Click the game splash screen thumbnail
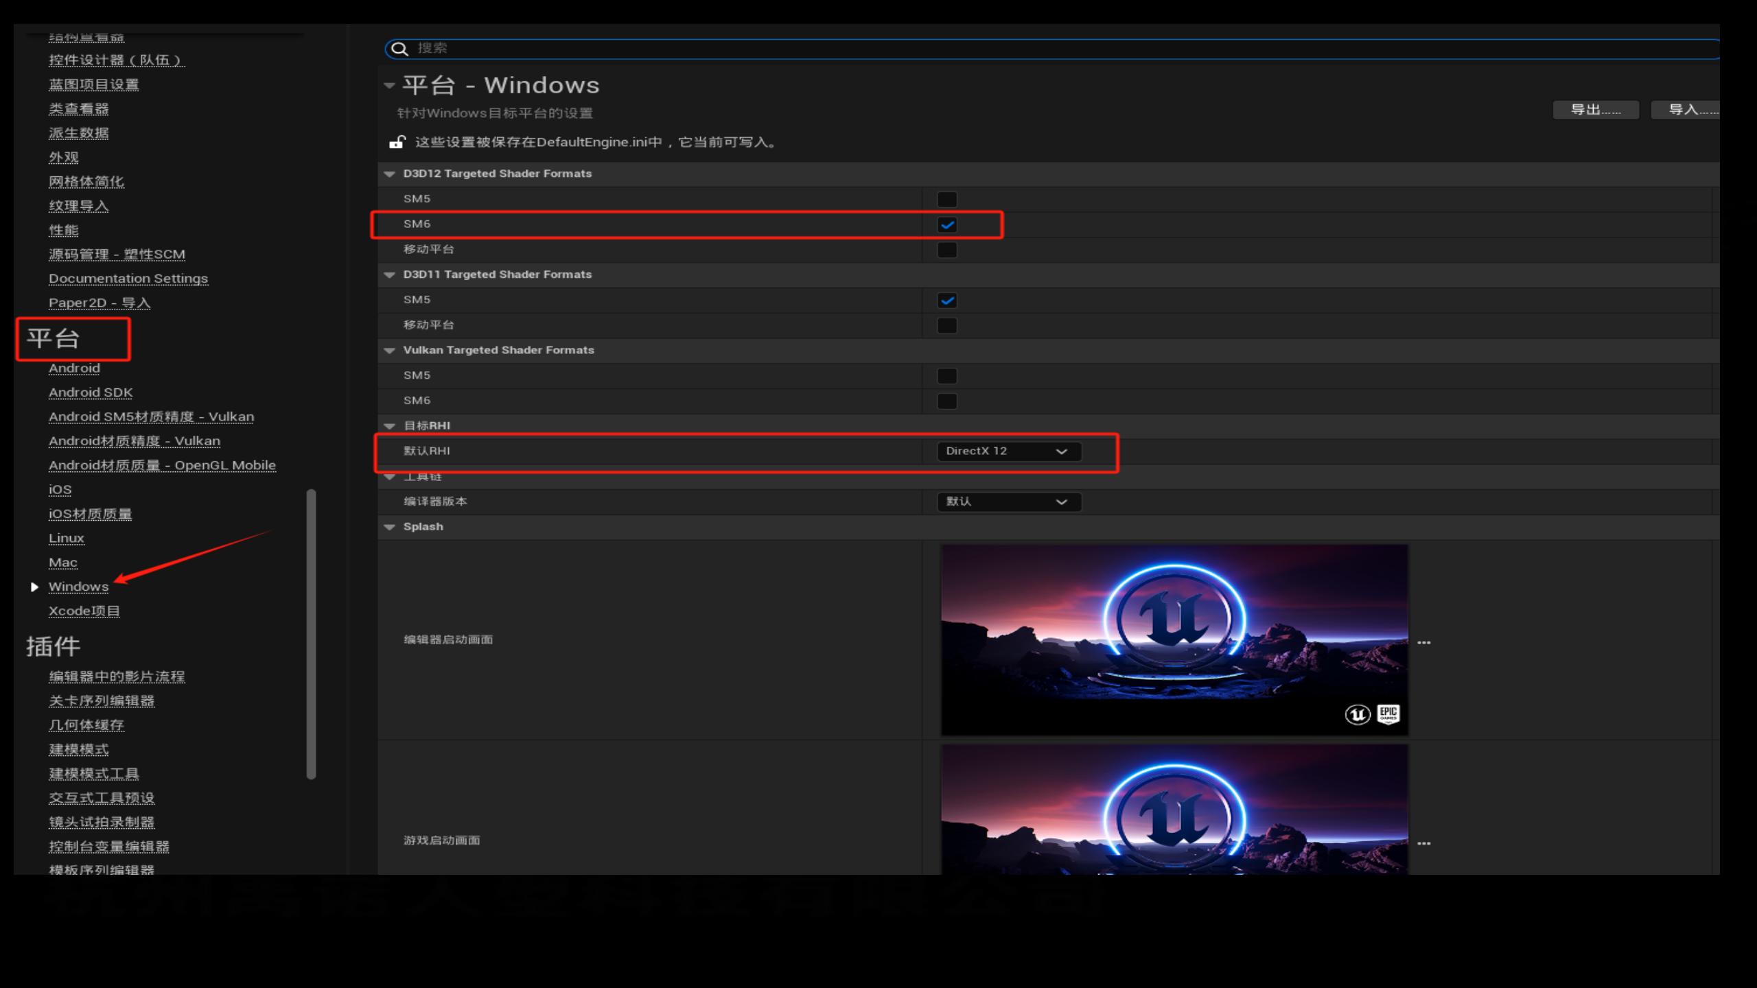The image size is (1757, 988). point(1174,810)
